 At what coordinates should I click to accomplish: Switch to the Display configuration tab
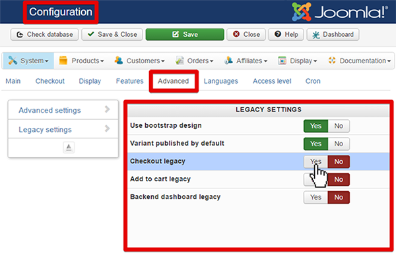90,81
